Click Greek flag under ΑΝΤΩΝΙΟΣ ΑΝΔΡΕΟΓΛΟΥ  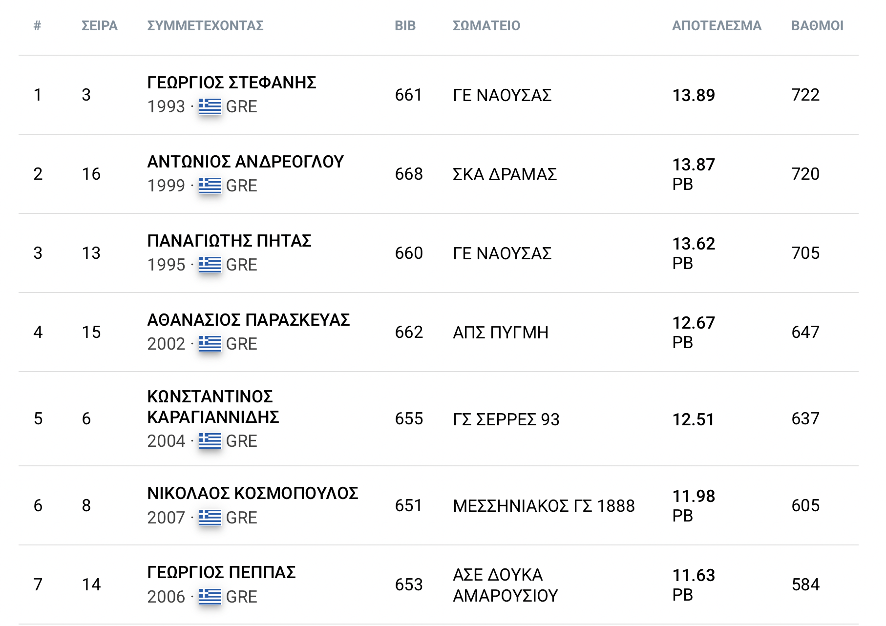pos(210,186)
